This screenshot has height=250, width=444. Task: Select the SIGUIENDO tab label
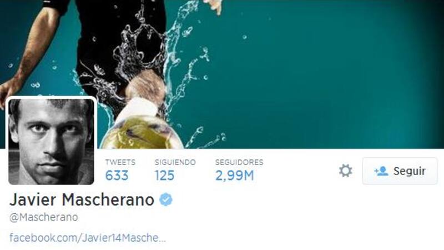(x=175, y=162)
